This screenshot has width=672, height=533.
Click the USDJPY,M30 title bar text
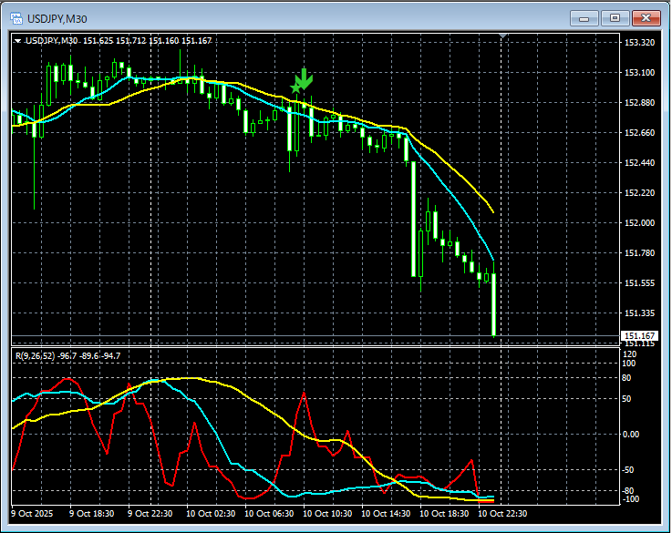point(58,17)
